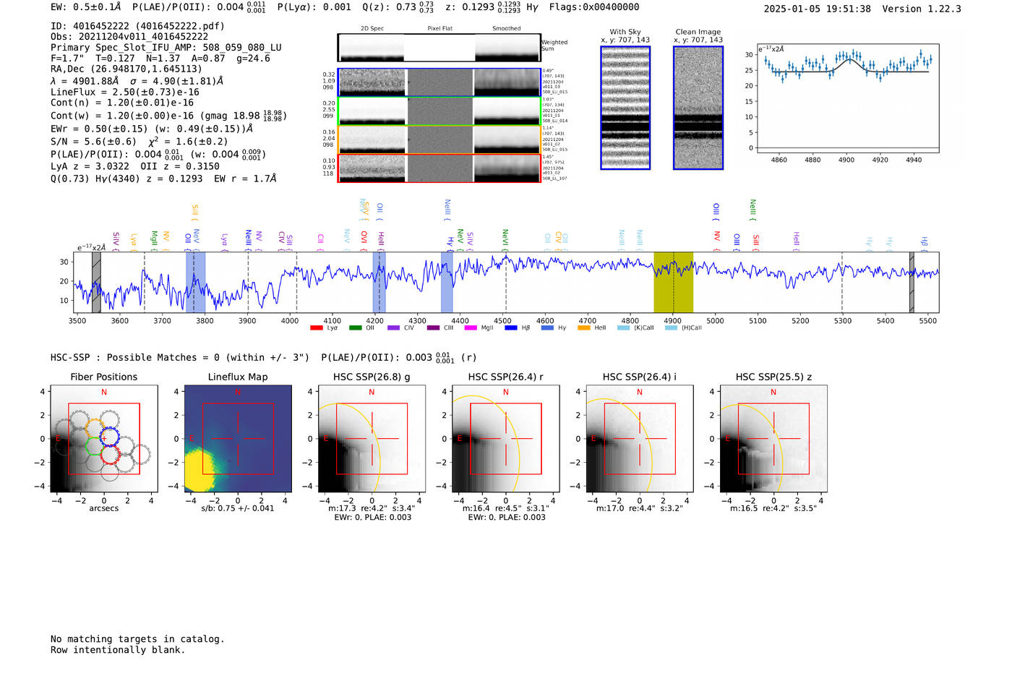
Task: Click the blue shaded band near 3780
Action: coord(195,283)
